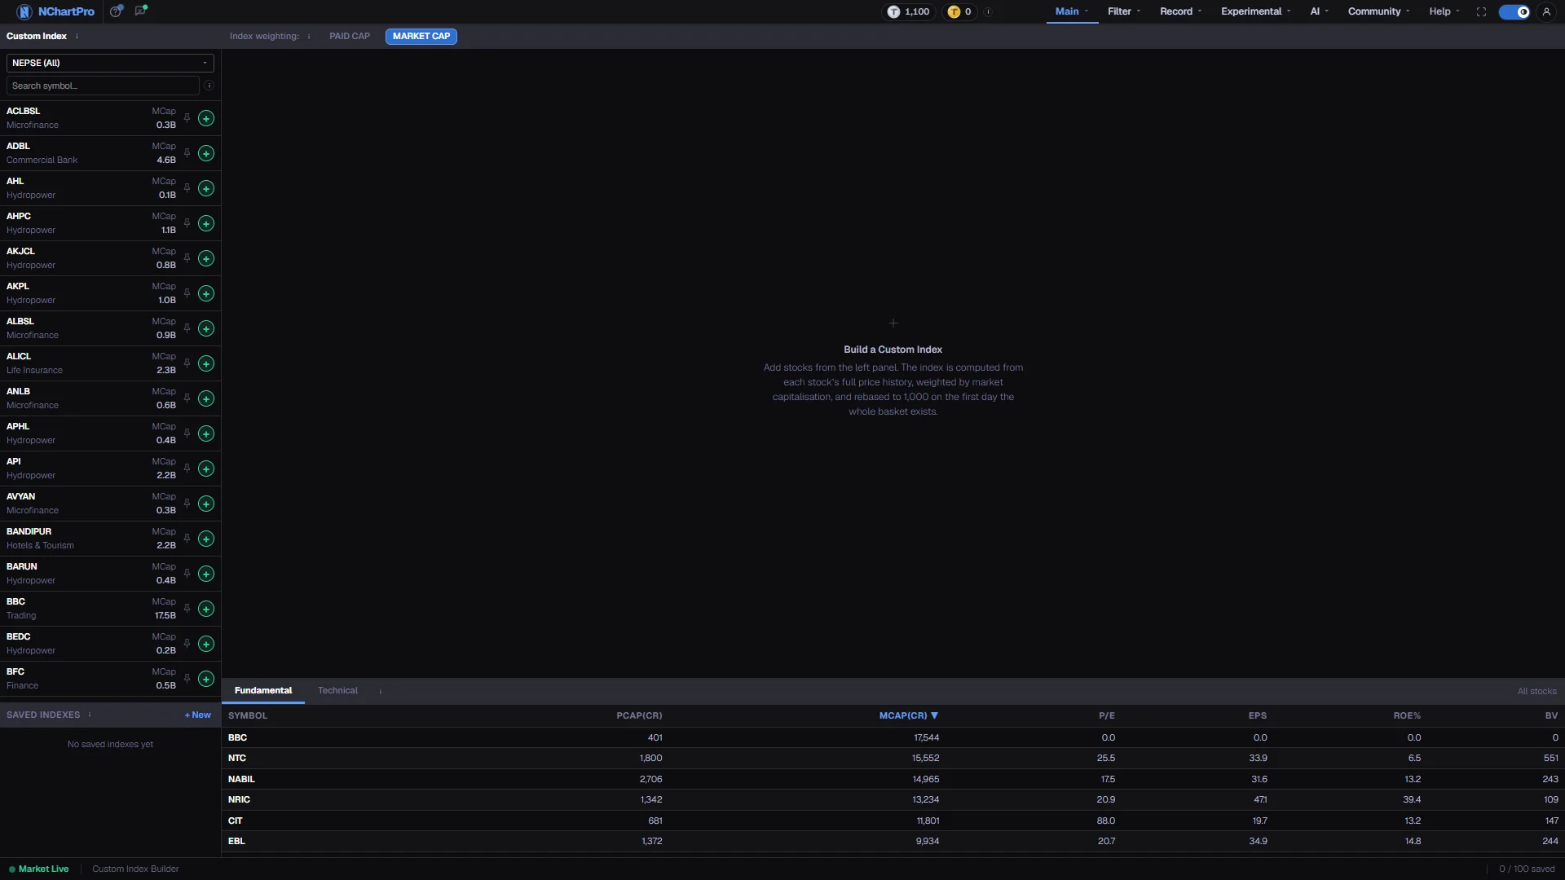Switch to the Fundamental tab
The height and width of the screenshot is (880, 1565).
point(263,690)
